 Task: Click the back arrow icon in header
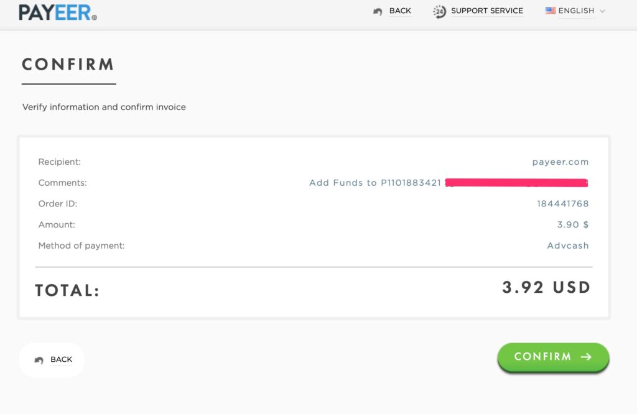[378, 12]
